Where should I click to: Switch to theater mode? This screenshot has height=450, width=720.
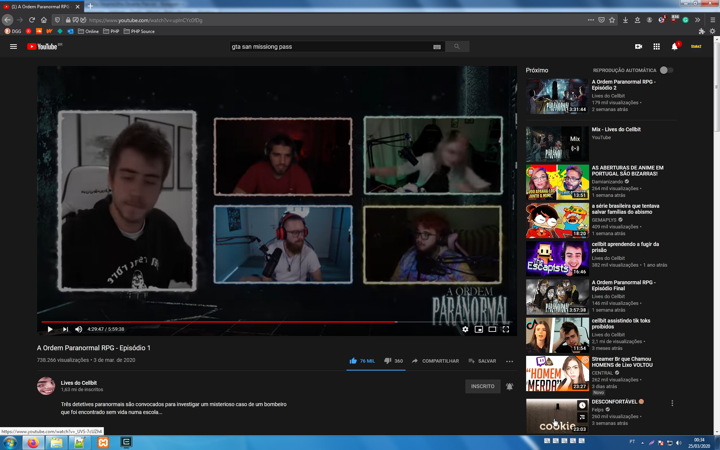coord(492,329)
